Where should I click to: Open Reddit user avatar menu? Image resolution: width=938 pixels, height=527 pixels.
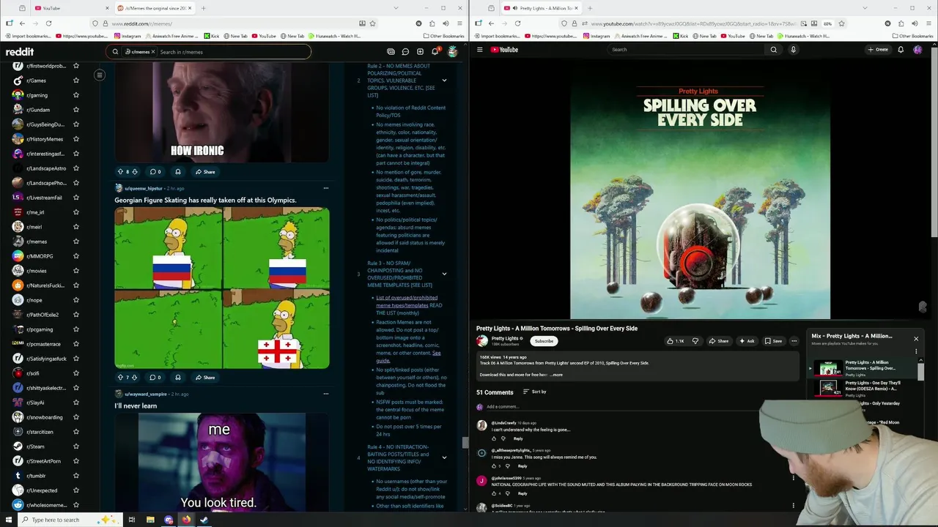(452, 52)
